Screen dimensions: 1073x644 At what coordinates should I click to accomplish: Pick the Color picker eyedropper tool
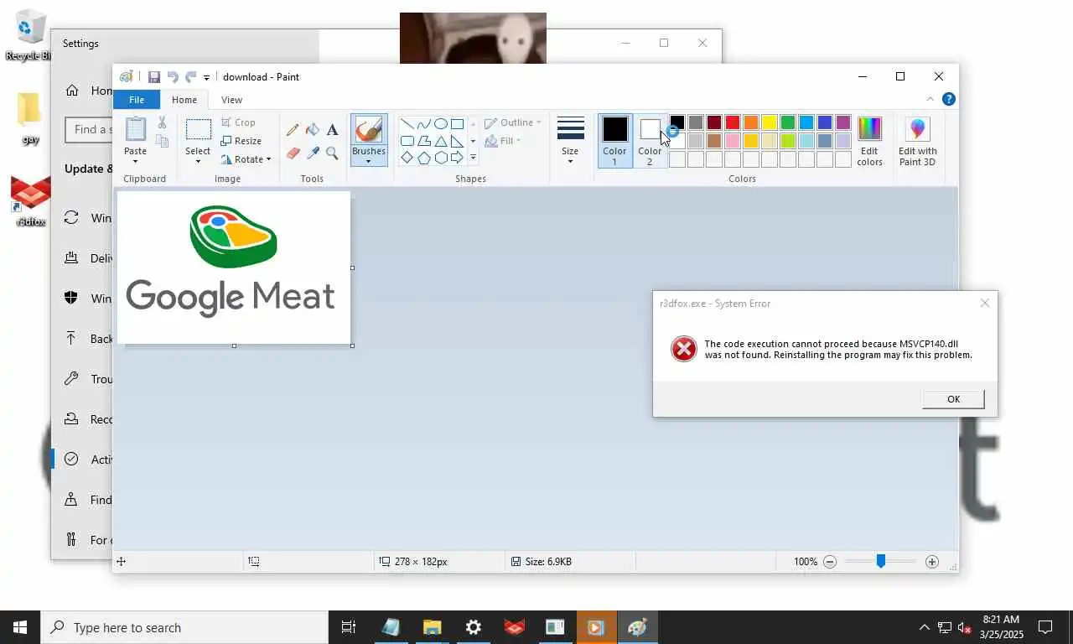[x=313, y=153]
